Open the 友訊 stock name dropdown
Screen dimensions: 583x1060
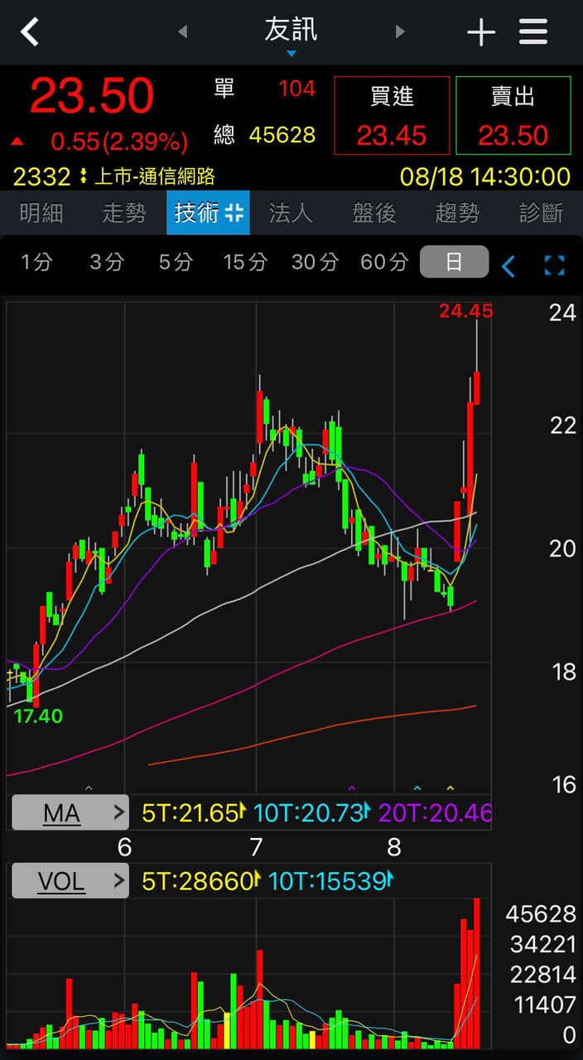click(x=291, y=35)
